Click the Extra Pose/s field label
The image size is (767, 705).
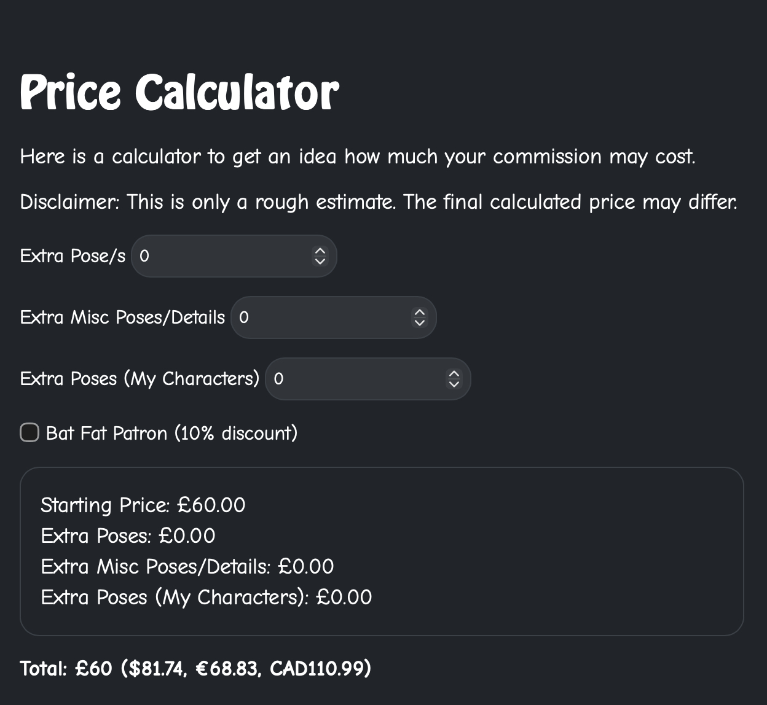[73, 256]
